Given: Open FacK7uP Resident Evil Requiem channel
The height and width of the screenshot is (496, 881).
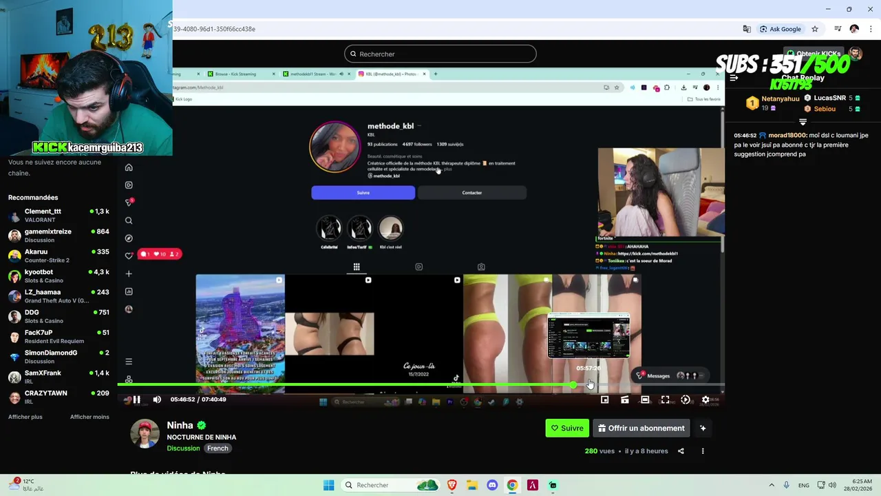Looking at the screenshot, I should 59,336.
